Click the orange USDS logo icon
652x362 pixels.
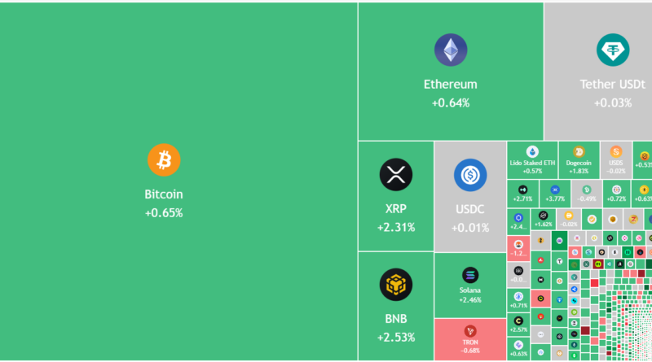click(x=616, y=152)
